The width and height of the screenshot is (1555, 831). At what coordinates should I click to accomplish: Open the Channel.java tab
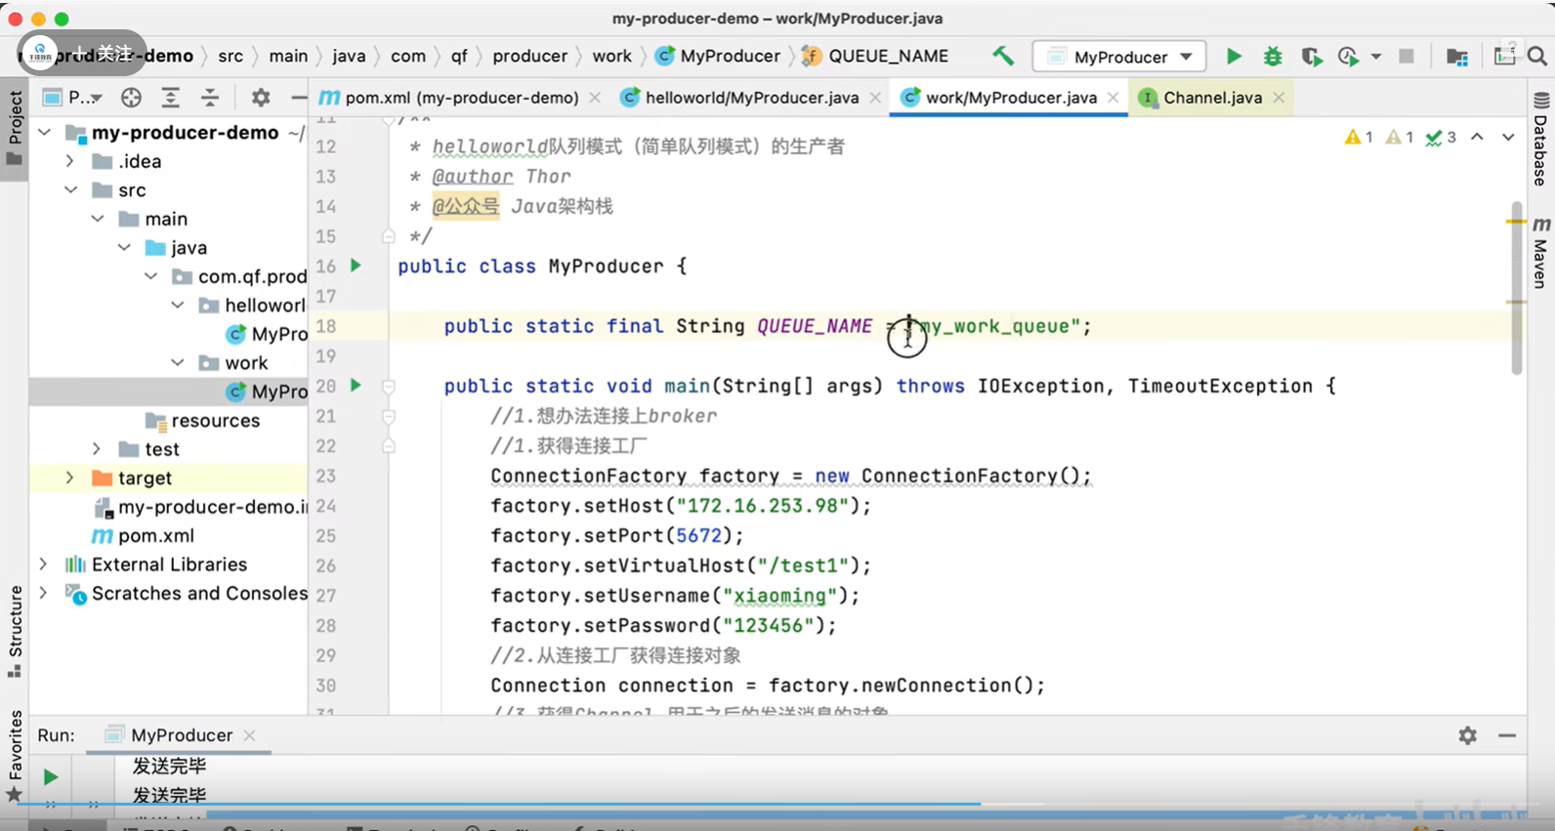coord(1211,98)
